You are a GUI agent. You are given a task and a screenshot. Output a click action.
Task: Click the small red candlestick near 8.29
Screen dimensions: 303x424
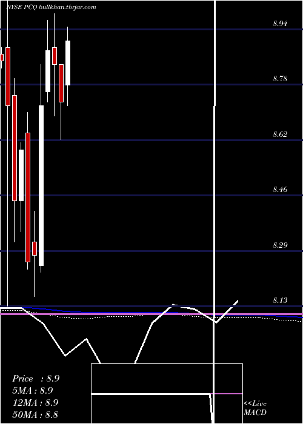point(35,248)
